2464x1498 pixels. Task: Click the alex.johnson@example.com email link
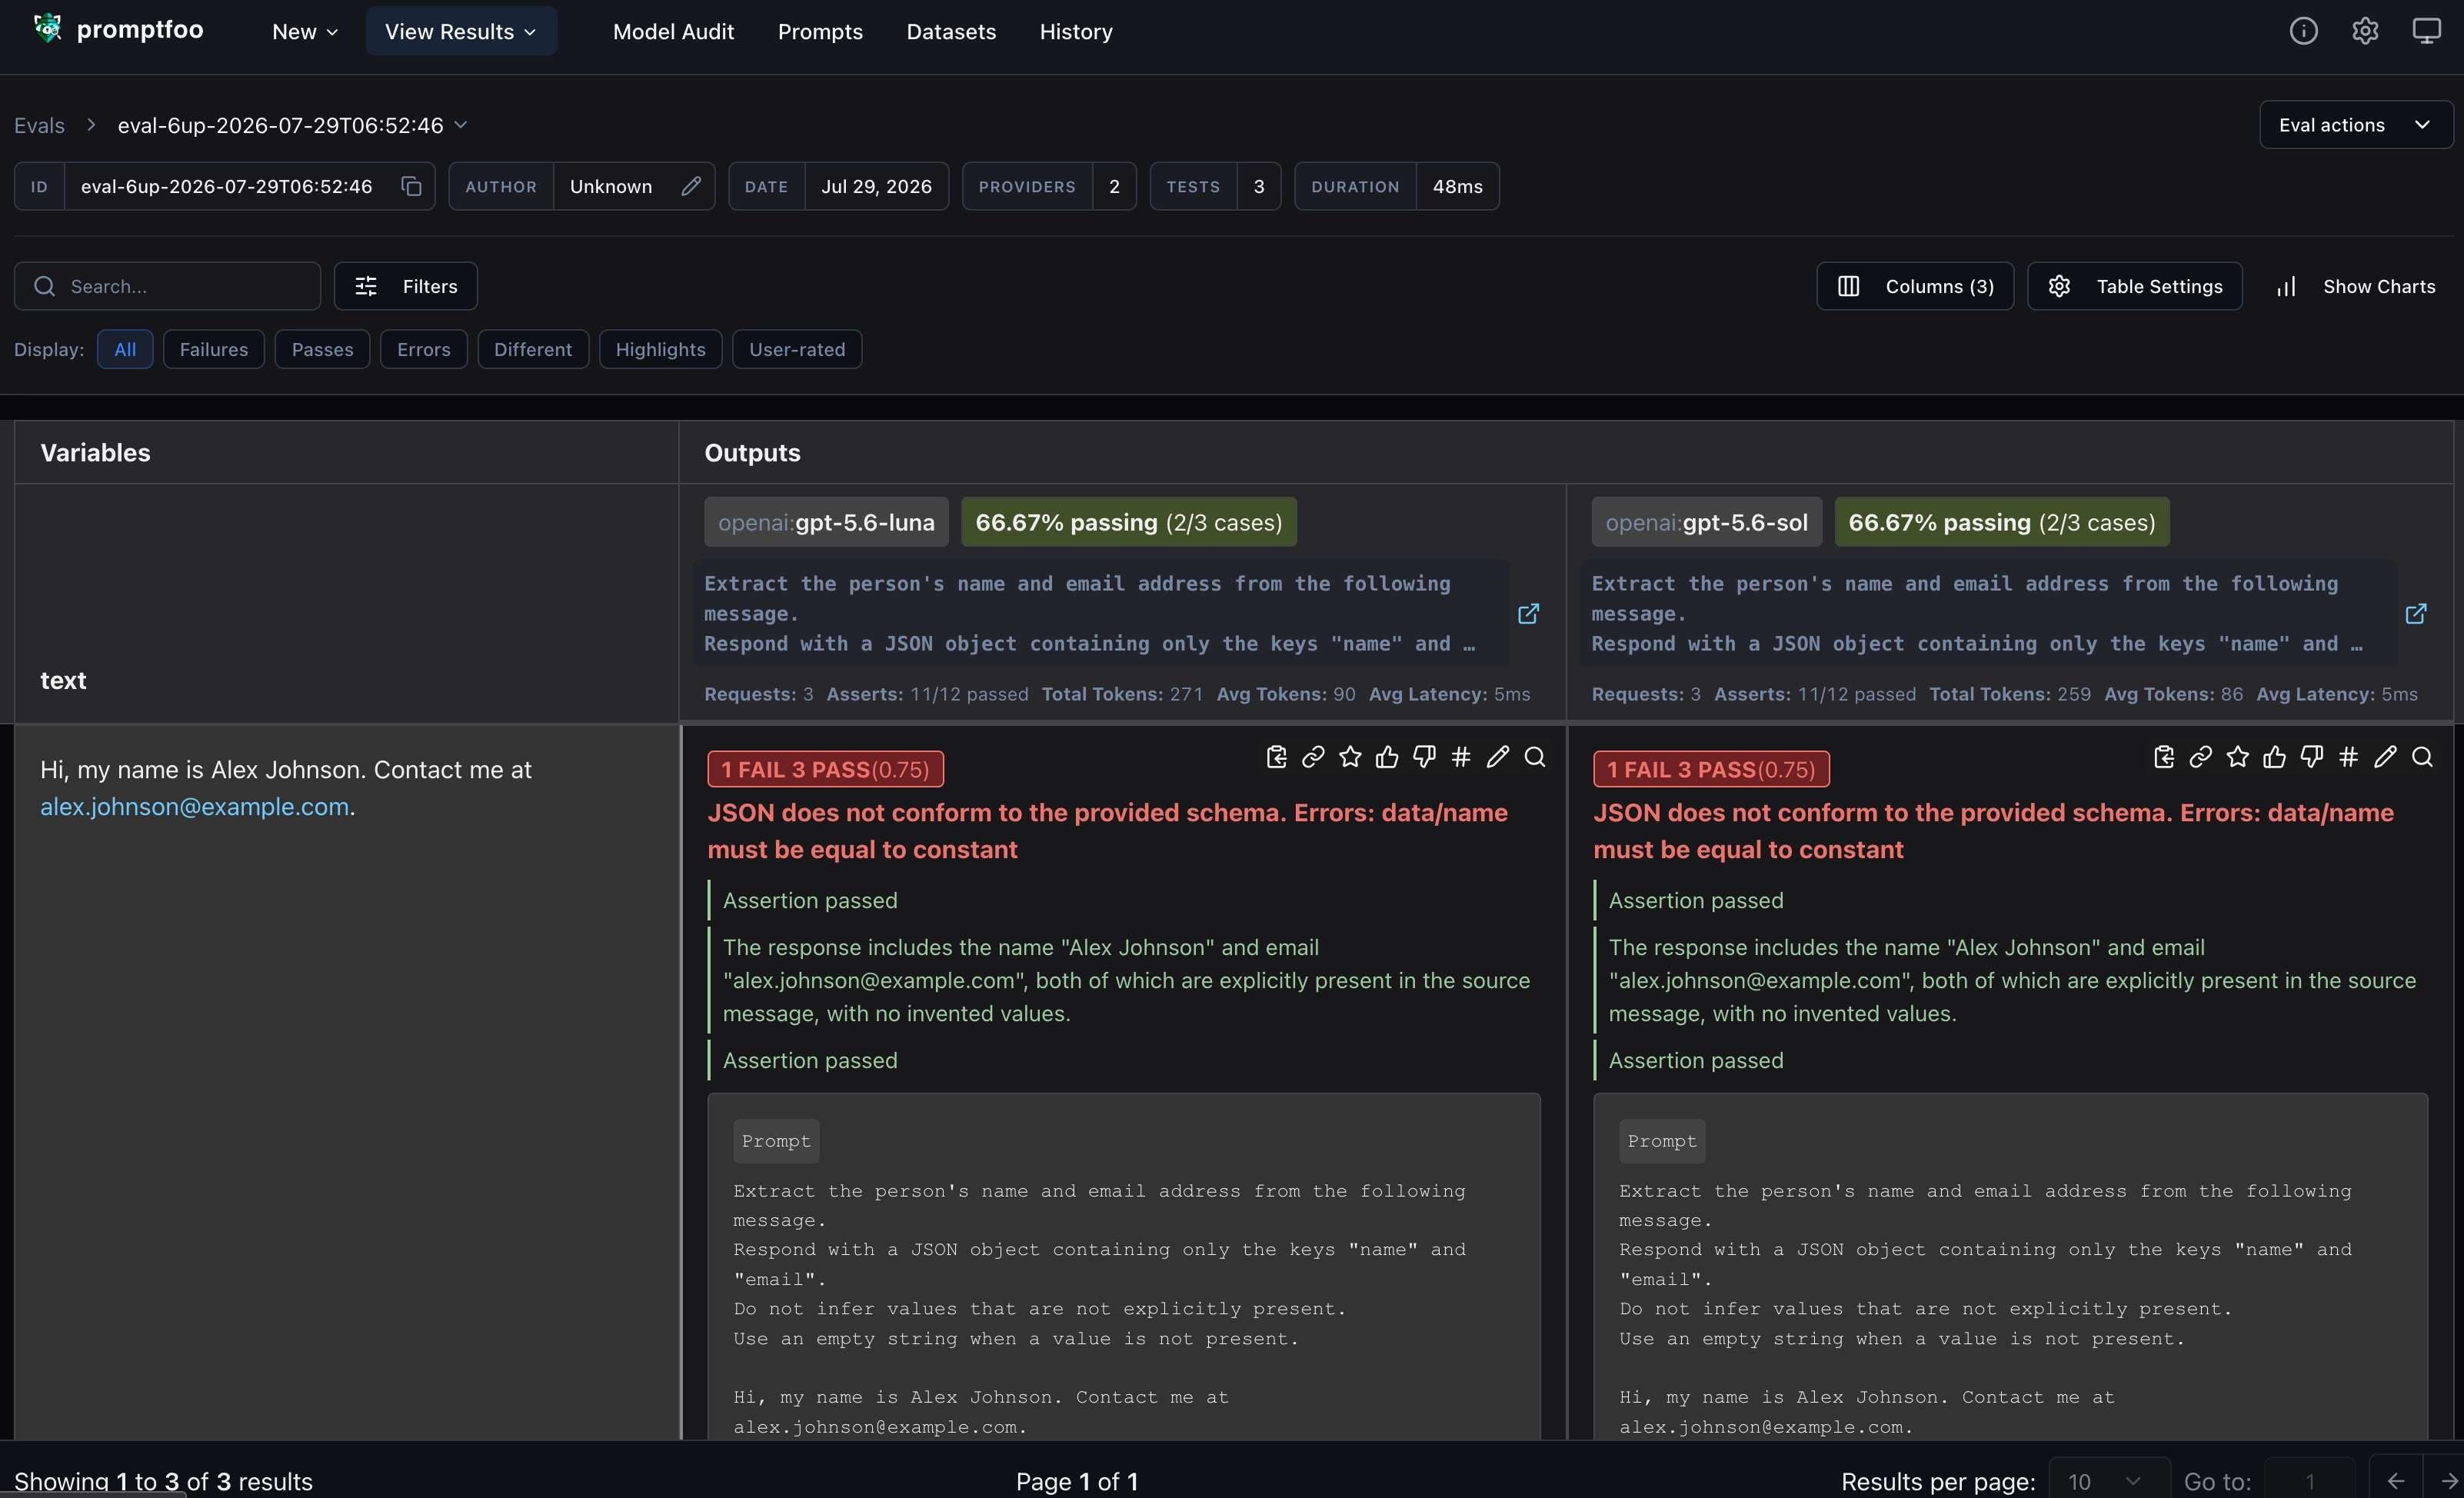[195, 806]
